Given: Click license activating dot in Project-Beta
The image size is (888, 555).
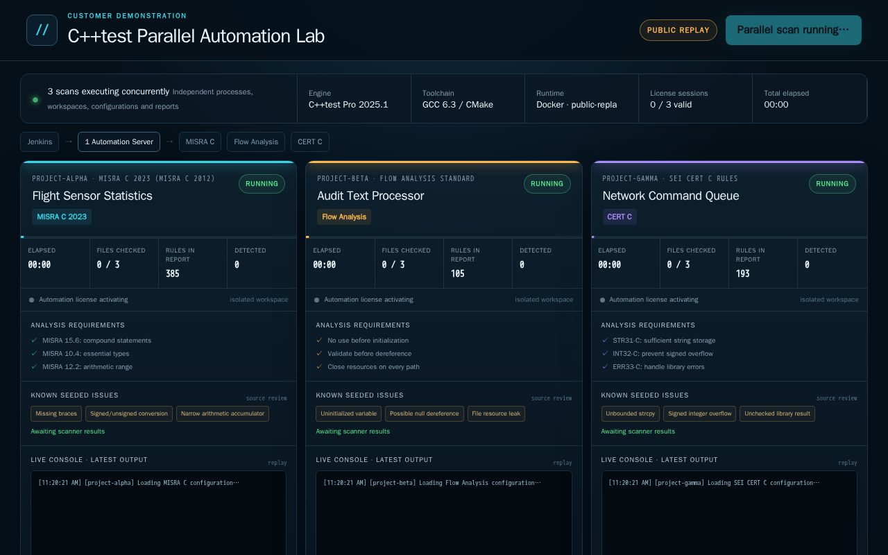Looking at the screenshot, I should click(x=316, y=300).
